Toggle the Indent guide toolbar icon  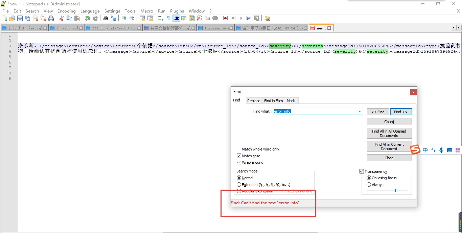(176, 18)
